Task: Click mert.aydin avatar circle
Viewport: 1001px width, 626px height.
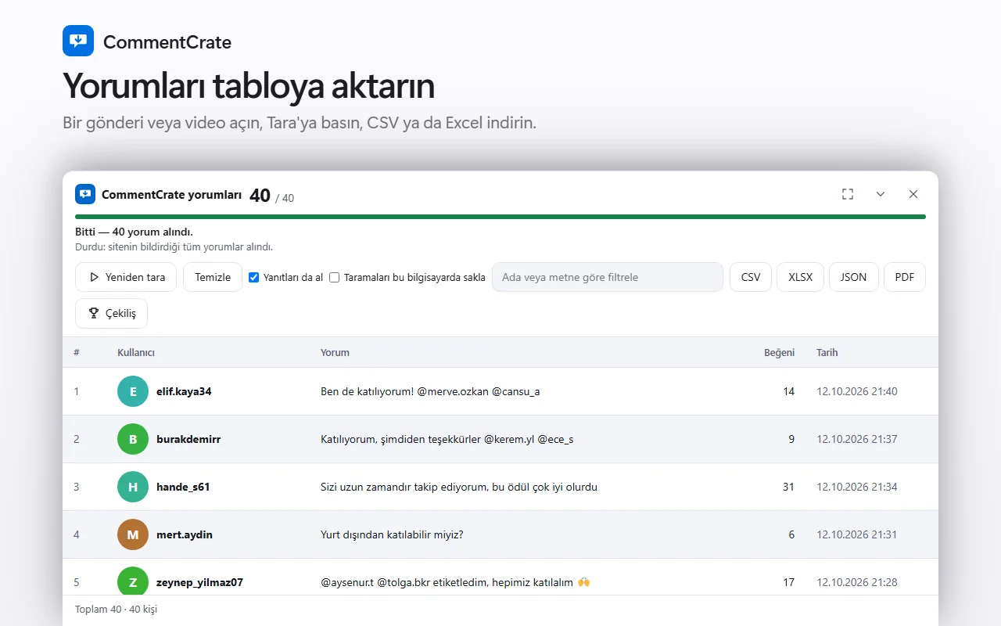Action: (133, 534)
